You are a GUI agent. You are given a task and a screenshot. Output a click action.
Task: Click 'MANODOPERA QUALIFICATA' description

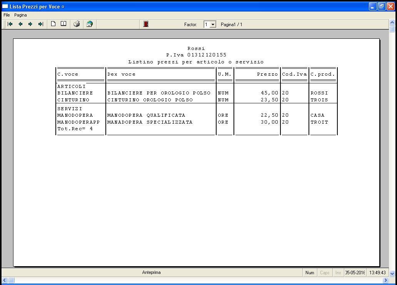(146, 115)
